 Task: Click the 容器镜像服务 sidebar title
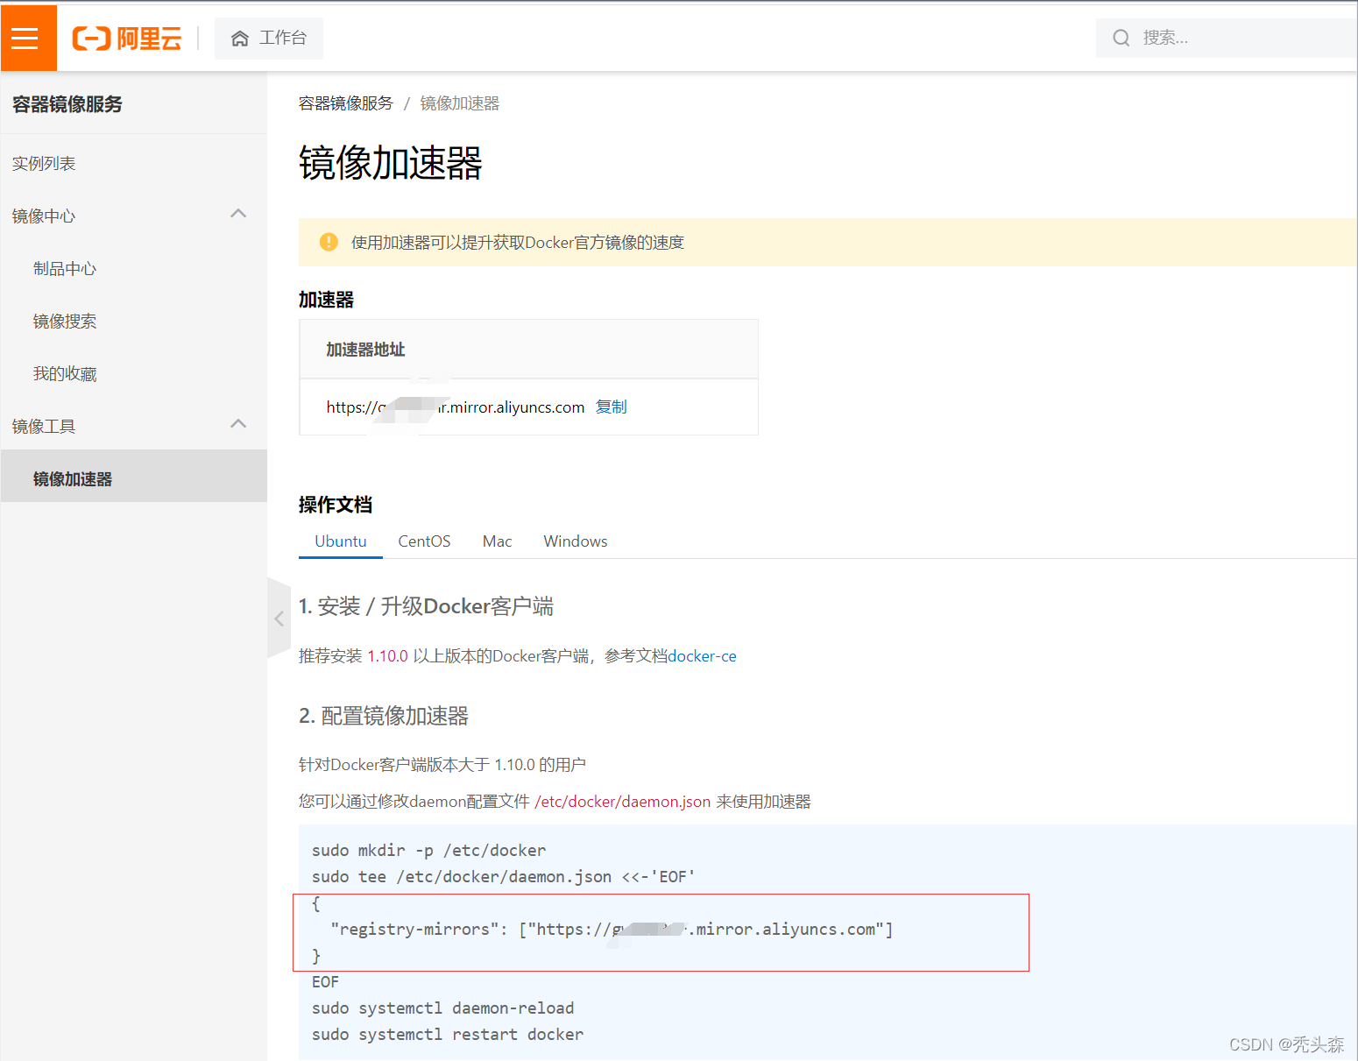click(x=67, y=104)
